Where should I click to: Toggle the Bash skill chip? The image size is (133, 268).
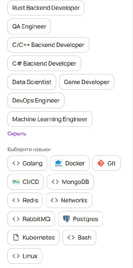[79, 238]
